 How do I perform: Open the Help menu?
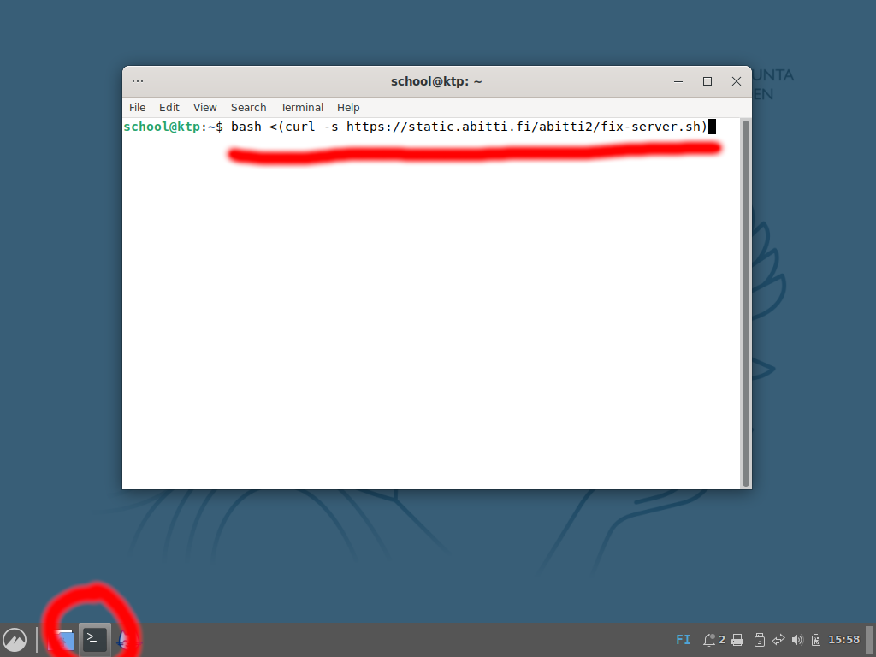(x=348, y=108)
